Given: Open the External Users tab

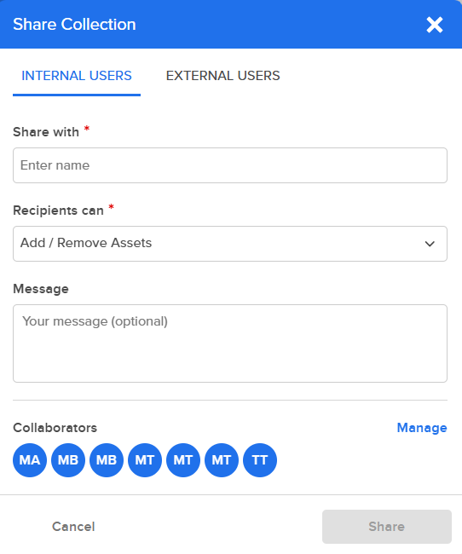Looking at the screenshot, I should (x=222, y=76).
